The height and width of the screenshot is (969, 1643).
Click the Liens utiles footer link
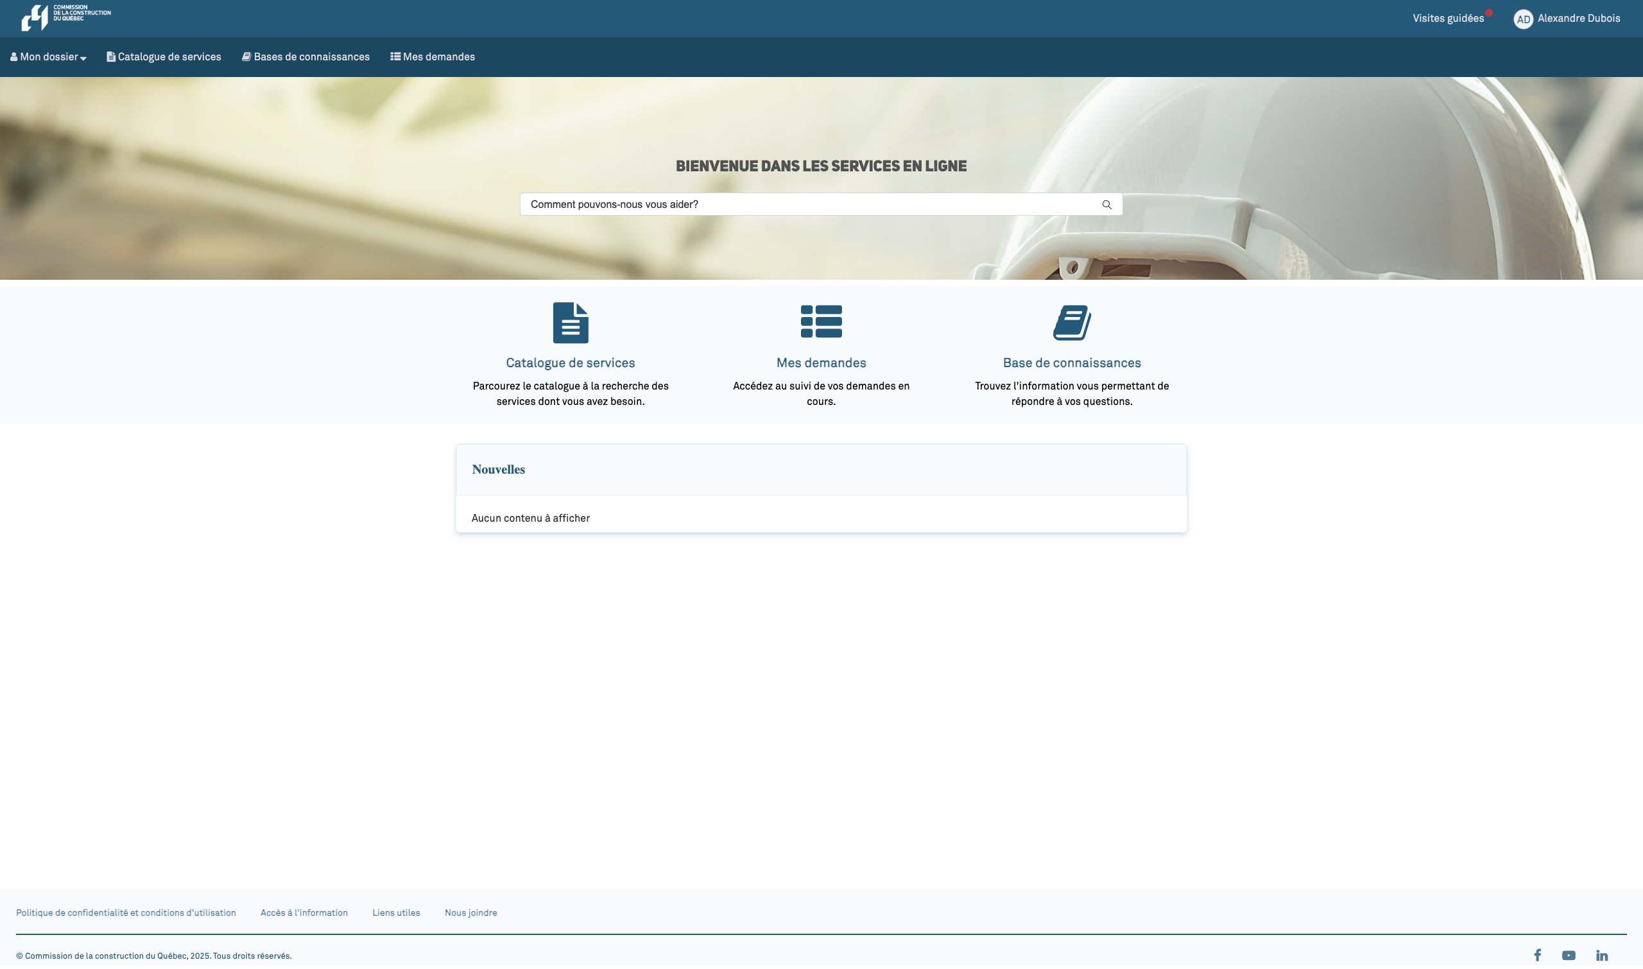(396, 914)
